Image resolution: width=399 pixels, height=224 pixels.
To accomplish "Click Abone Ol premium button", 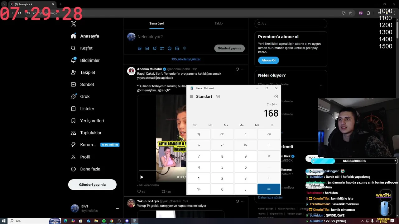I will [x=268, y=60].
